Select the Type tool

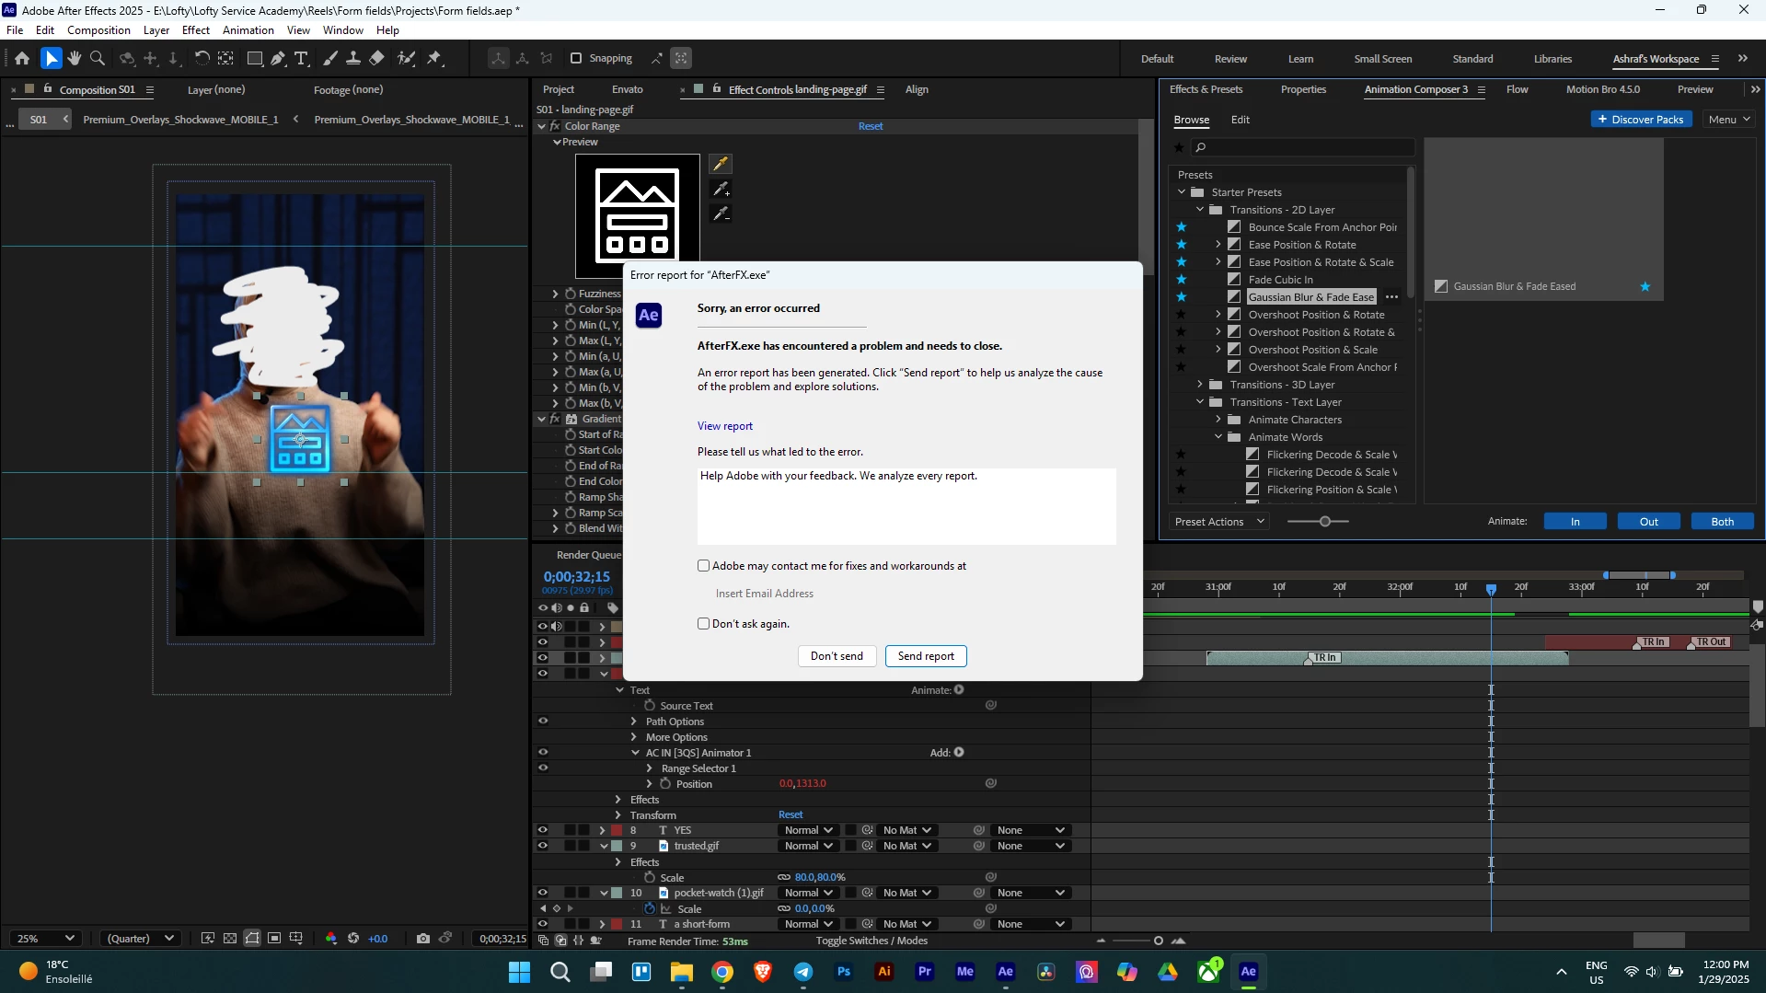[x=301, y=58]
